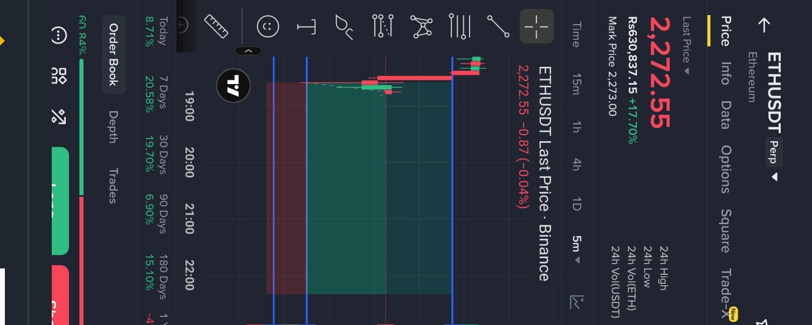Viewport: 812px width, 325px height.
Task: Open the three-dots more menu
Action: tap(58, 36)
